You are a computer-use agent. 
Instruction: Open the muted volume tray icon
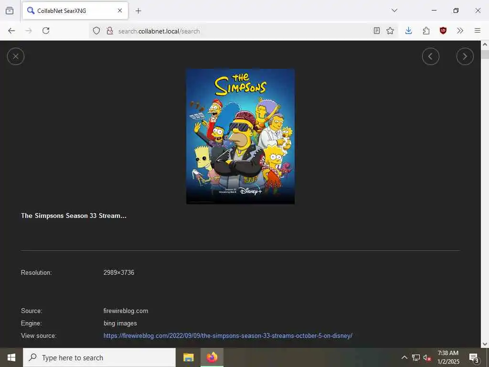[427, 357]
